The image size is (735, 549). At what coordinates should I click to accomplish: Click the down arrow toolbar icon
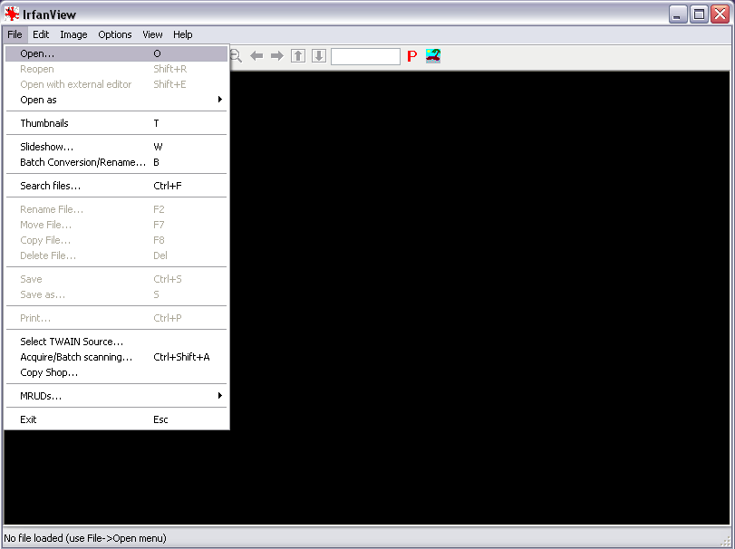click(x=319, y=56)
